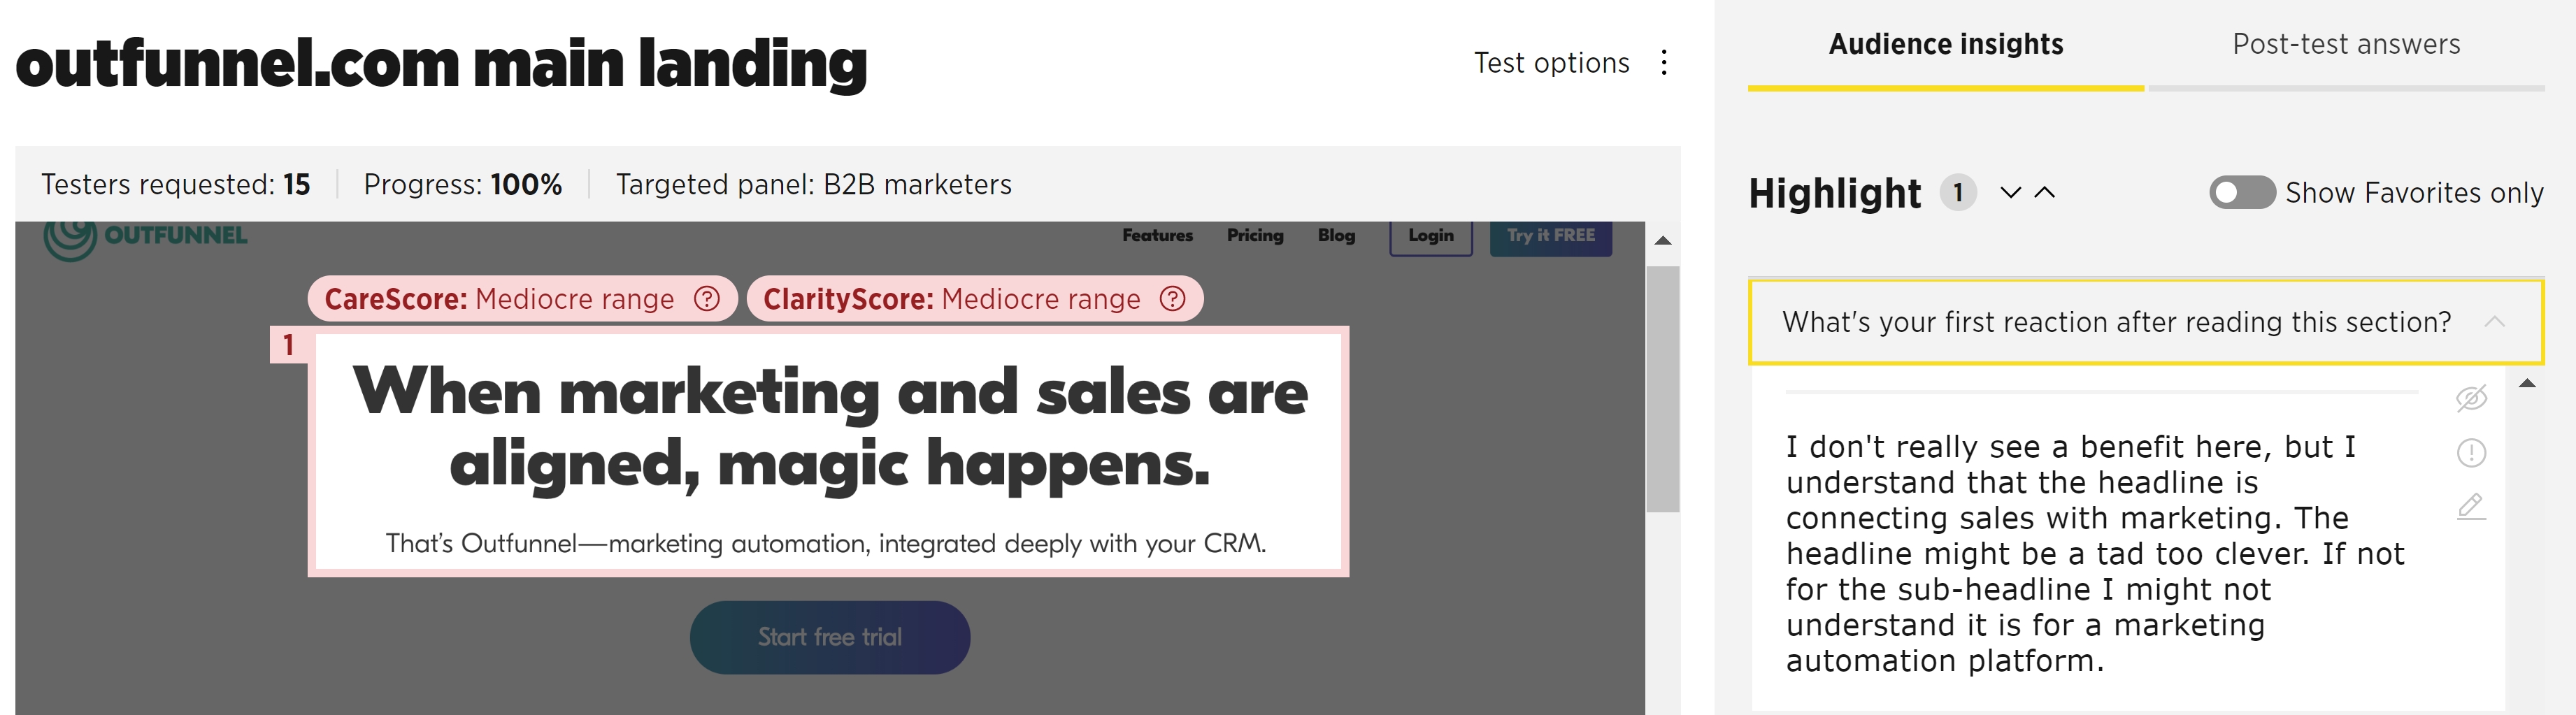This screenshot has width=2576, height=715.
Task: Go to next highlight with down chevron
Action: pos(2011,192)
